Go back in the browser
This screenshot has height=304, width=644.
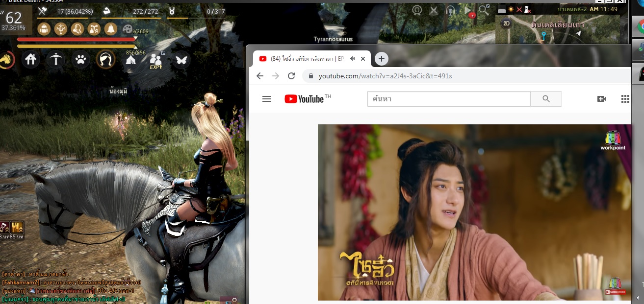260,76
